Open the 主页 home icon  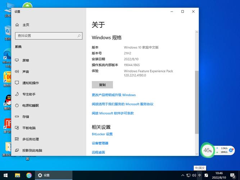pos(17,25)
